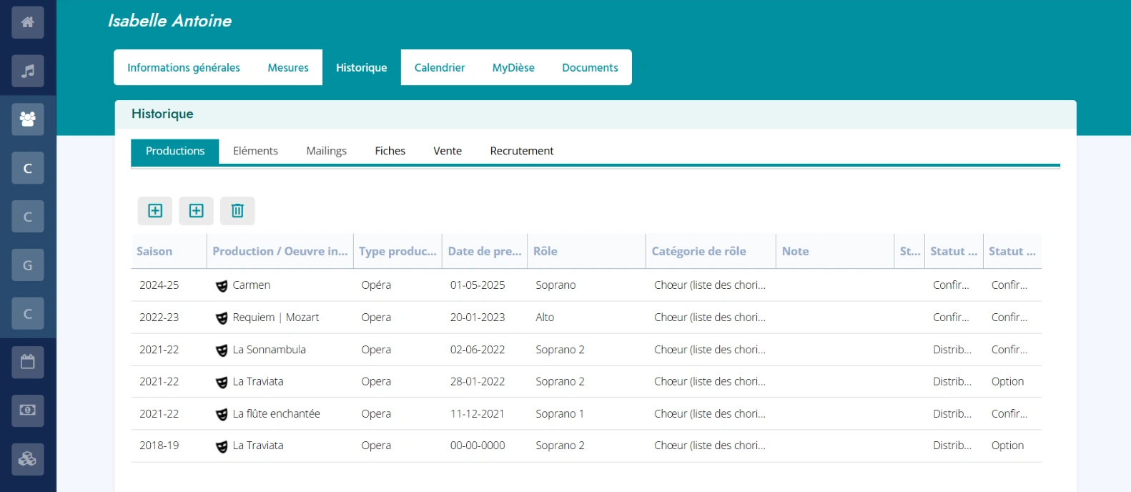This screenshot has width=1131, height=492.
Task: Click the G sidebar button
Action: [27, 265]
